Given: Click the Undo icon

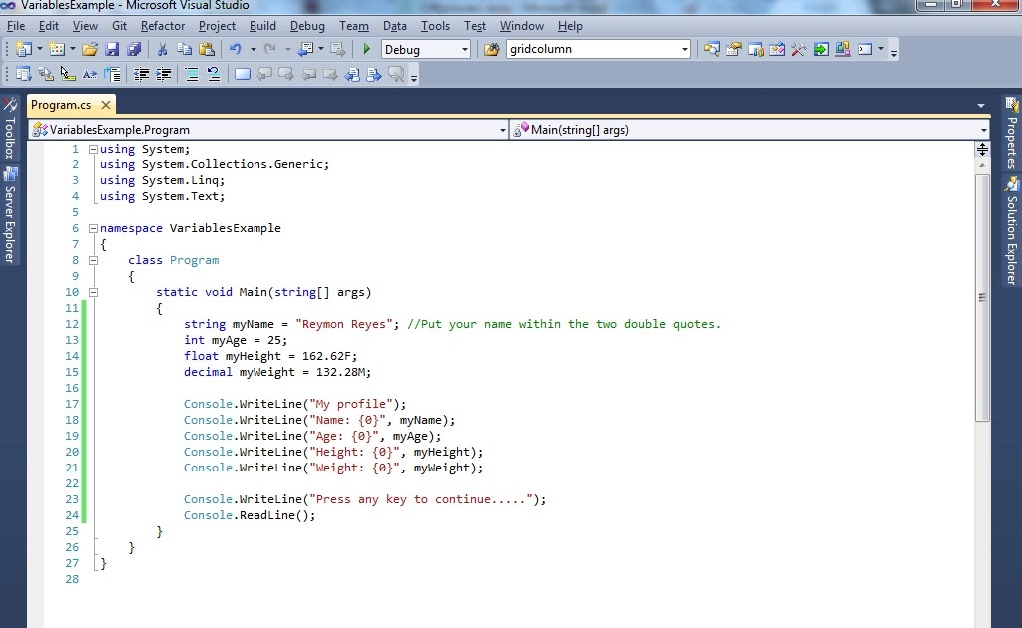Looking at the screenshot, I should click(x=234, y=48).
